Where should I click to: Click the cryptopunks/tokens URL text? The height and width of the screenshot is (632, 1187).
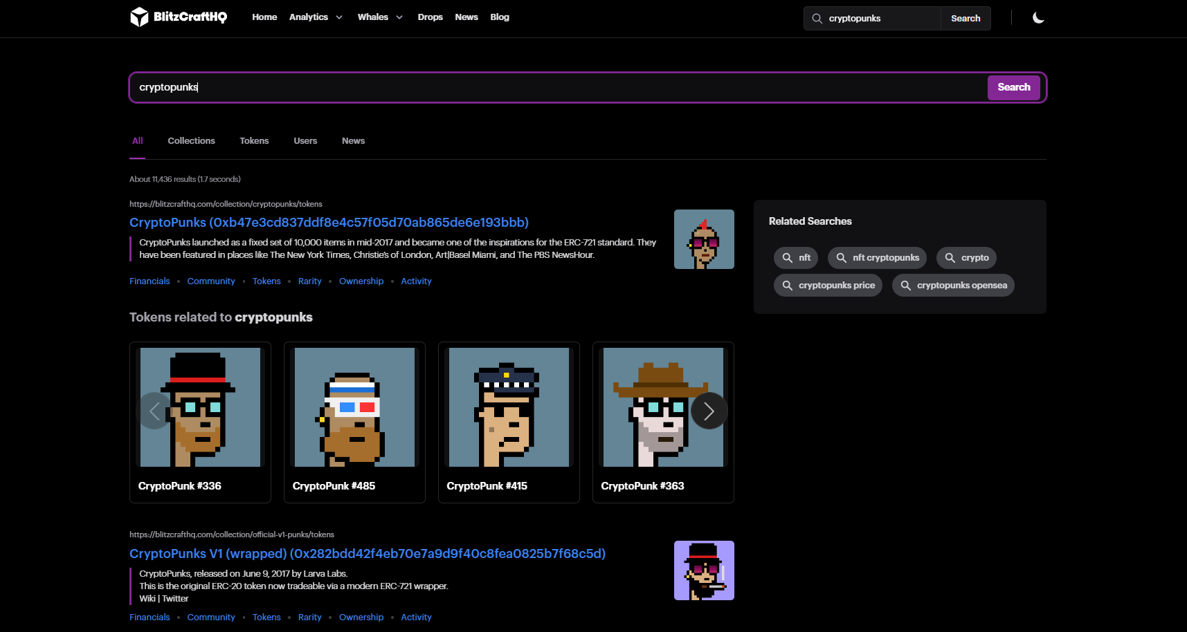click(x=226, y=204)
